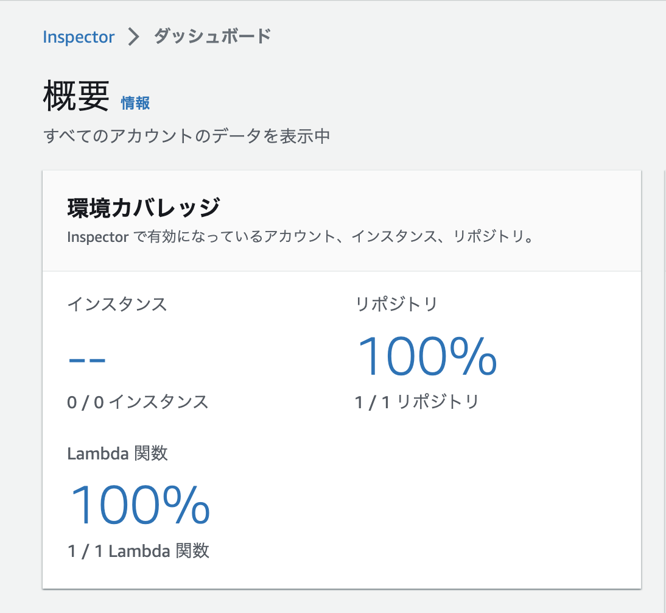Viewport: 666px width, 613px height.
Task: Open the 0 / 0 インスタンス coverage link
Action: (137, 401)
